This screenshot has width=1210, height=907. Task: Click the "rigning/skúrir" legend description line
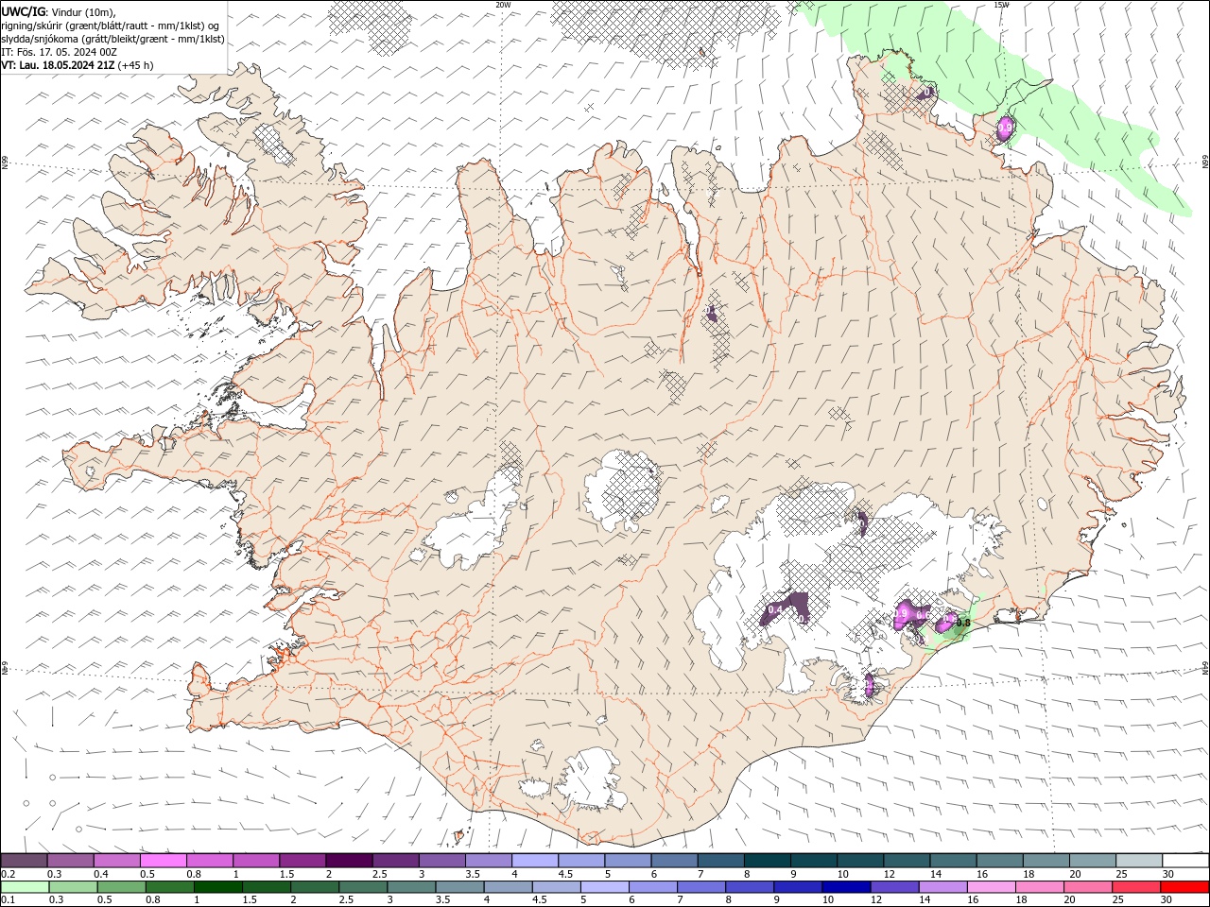(111, 26)
